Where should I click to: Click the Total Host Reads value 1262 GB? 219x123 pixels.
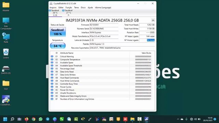click(147, 25)
